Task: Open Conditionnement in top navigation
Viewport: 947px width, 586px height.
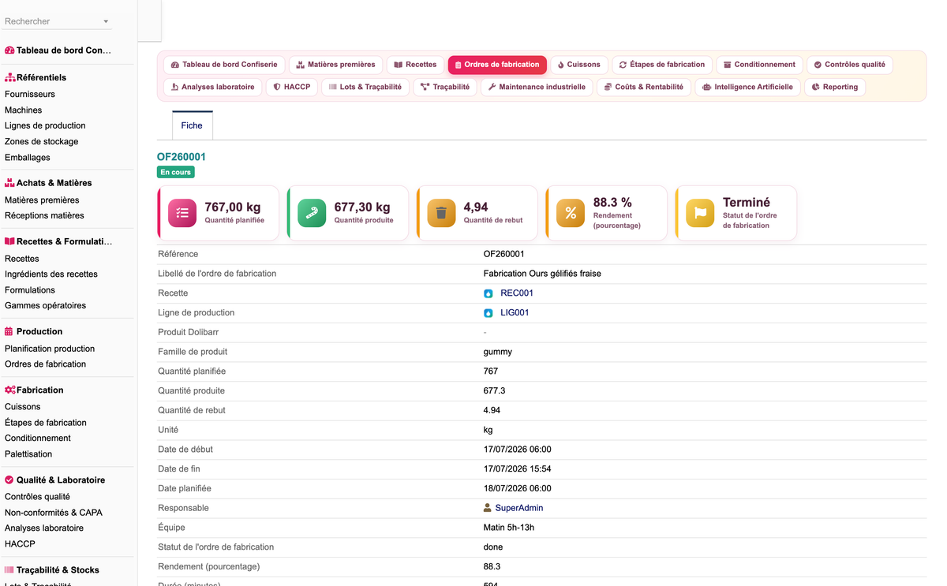Action: pos(759,65)
